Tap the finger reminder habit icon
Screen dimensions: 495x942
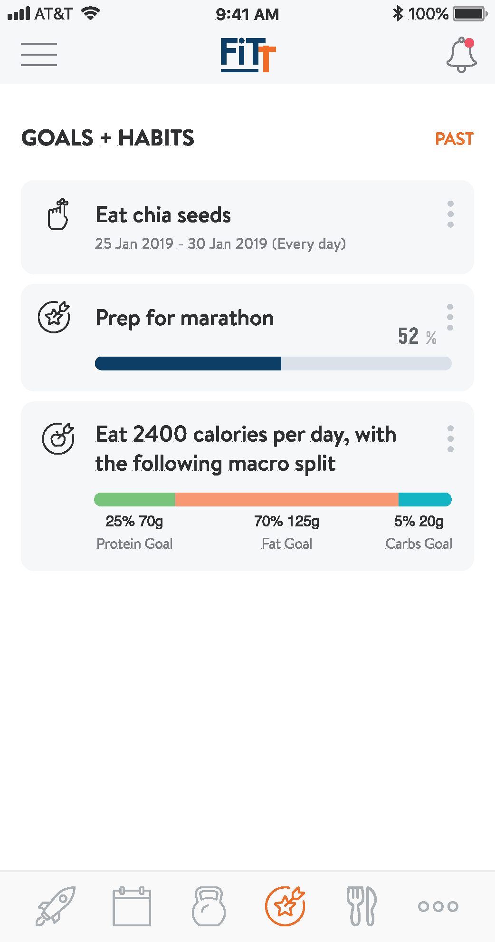(58, 214)
